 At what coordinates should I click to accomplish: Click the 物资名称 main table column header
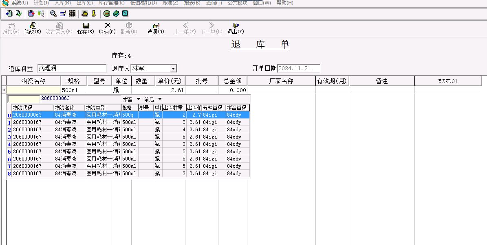33,81
